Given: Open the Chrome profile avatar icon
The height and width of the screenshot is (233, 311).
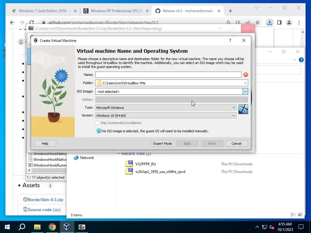Looking at the screenshot, I should point(289,22).
